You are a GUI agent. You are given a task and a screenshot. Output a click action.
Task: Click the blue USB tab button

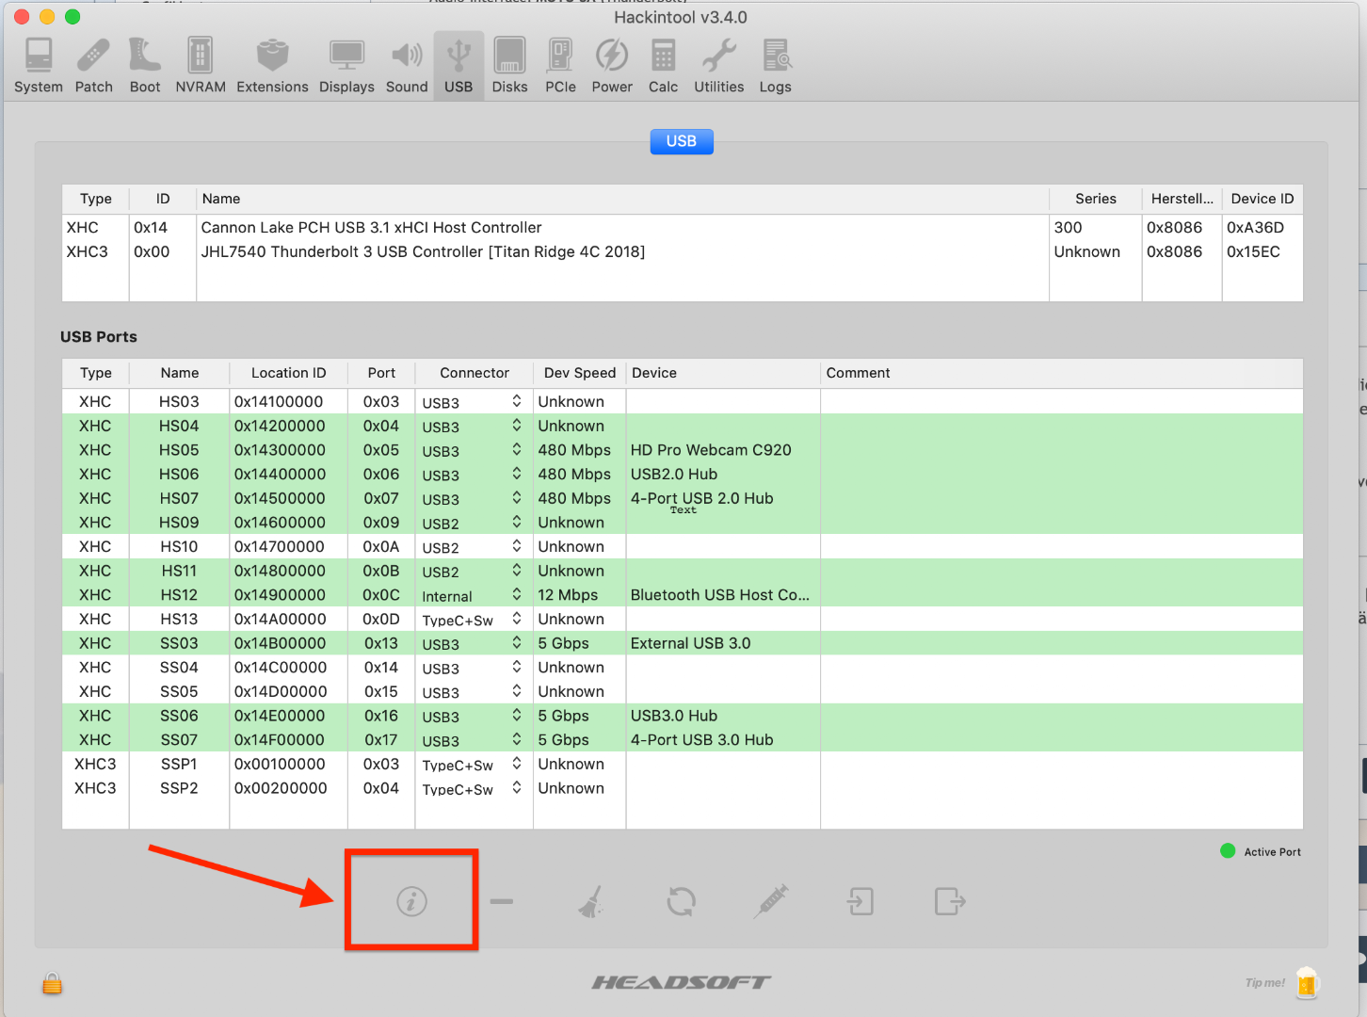pyautogui.click(x=682, y=141)
